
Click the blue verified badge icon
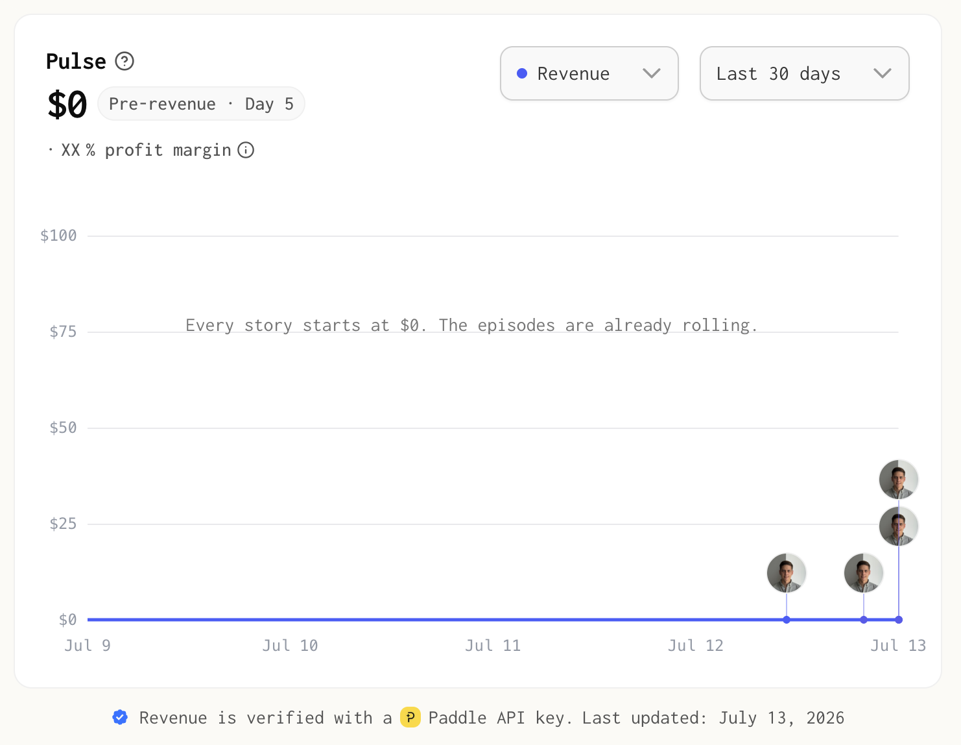point(120,717)
